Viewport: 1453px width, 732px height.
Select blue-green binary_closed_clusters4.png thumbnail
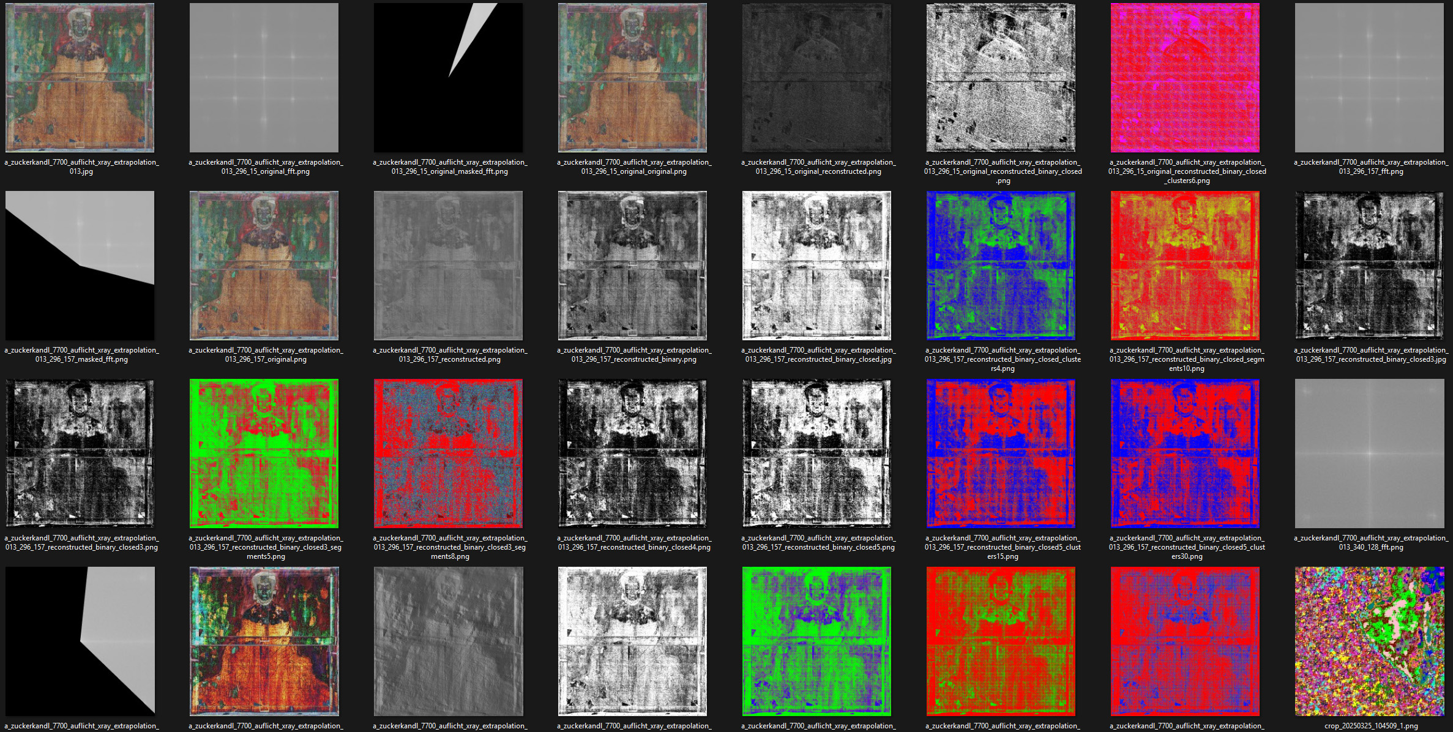coord(1001,266)
